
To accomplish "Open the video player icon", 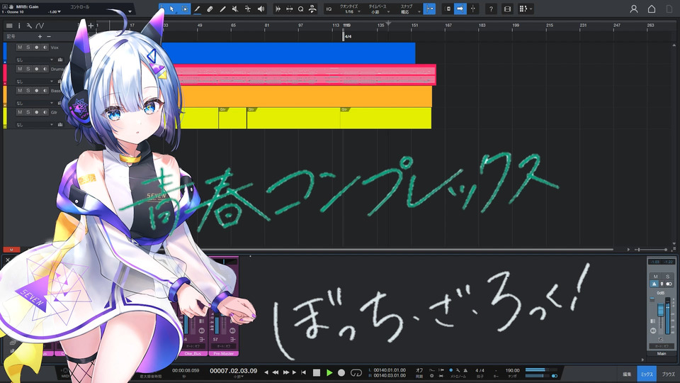I will click(507, 9).
